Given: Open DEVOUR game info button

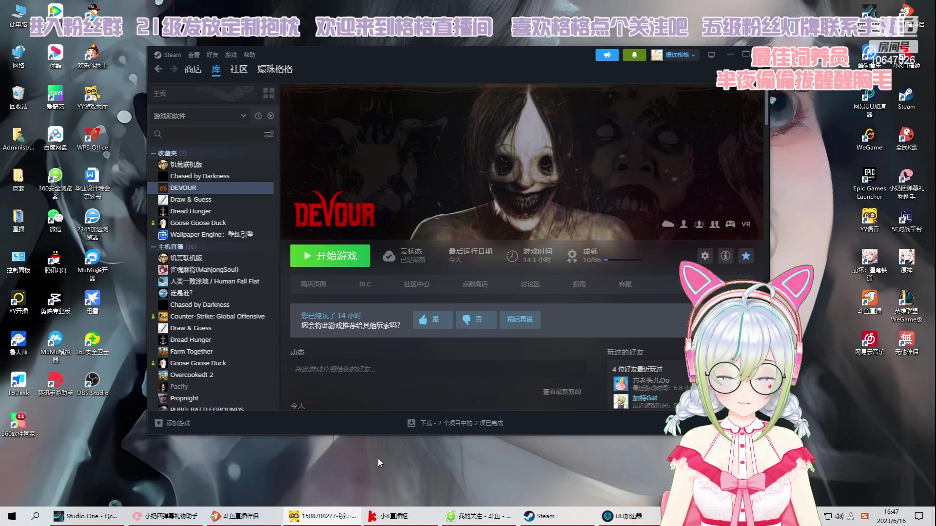Looking at the screenshot, I should click(x=725, y=256).
